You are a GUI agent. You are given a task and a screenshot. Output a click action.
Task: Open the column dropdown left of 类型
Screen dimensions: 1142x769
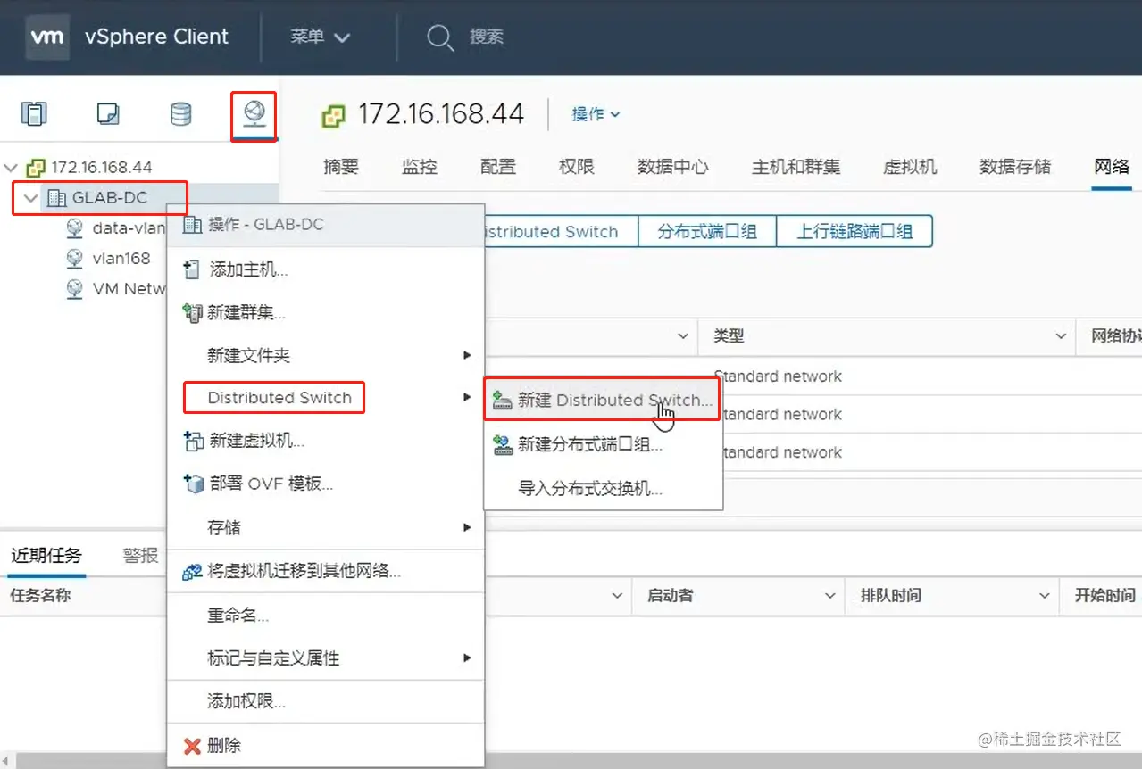tap(683, 336)
